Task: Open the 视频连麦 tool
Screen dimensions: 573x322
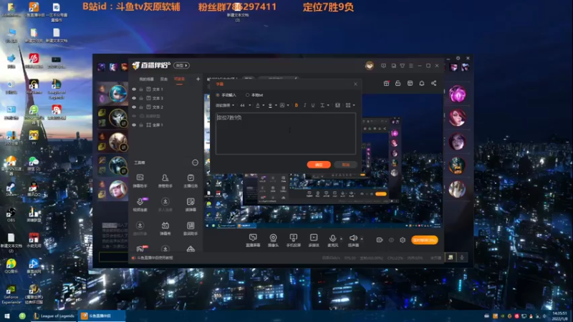Action: point(140,205)
